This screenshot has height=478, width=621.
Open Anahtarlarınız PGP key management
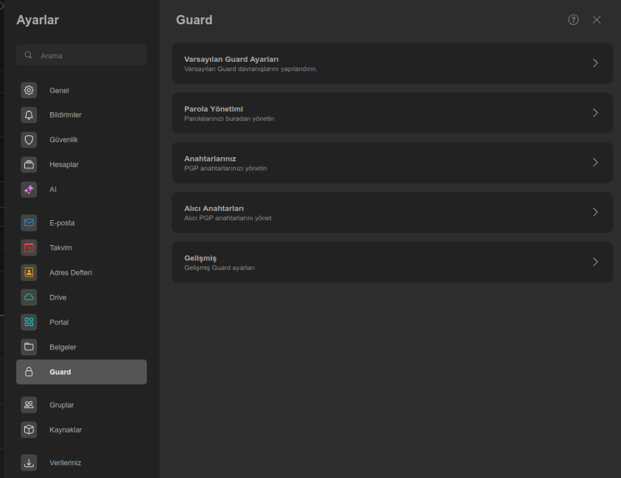tap(392, 163)
